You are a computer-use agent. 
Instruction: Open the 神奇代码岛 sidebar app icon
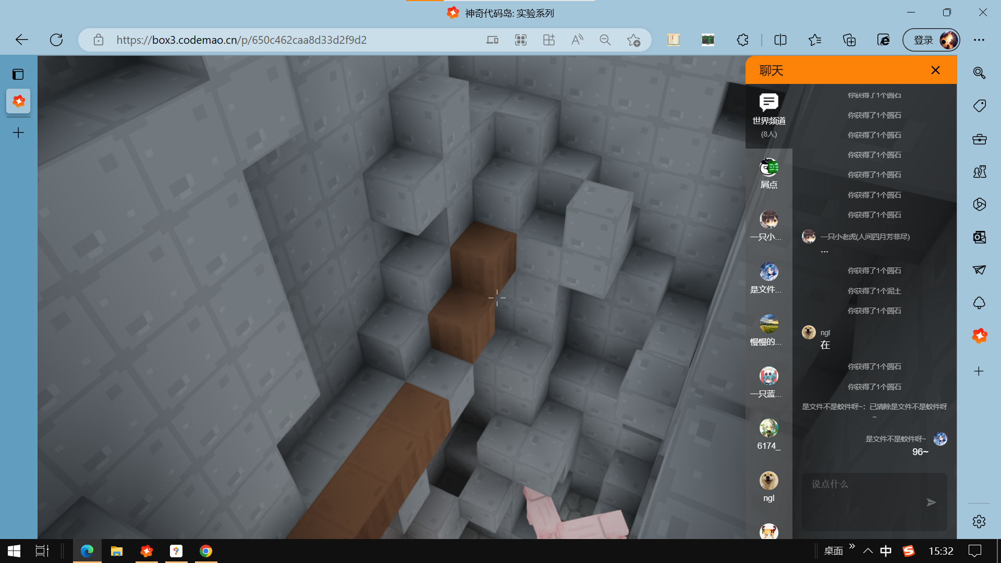(x=979, y=336)
